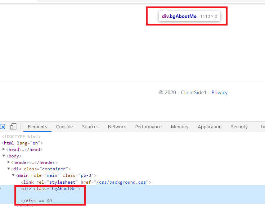
Task: Open the /css/background.css stylesheet link
Action: [121, 182]
